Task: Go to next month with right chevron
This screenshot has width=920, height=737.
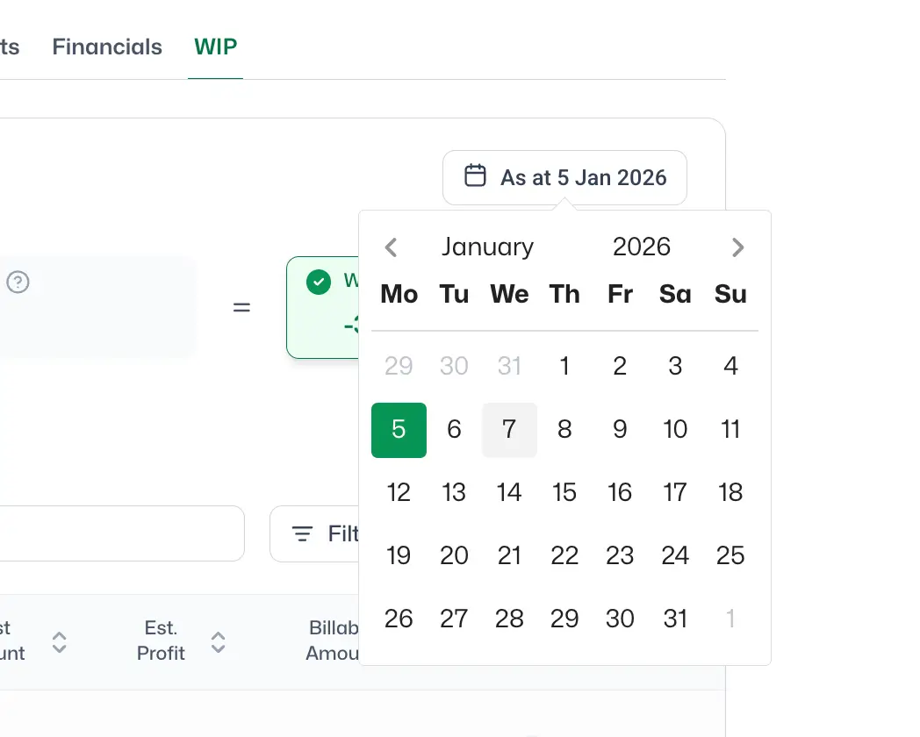Action: click(737, 247)
